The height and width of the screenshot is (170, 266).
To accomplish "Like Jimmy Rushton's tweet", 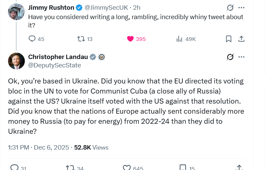I will coord(130,39).
